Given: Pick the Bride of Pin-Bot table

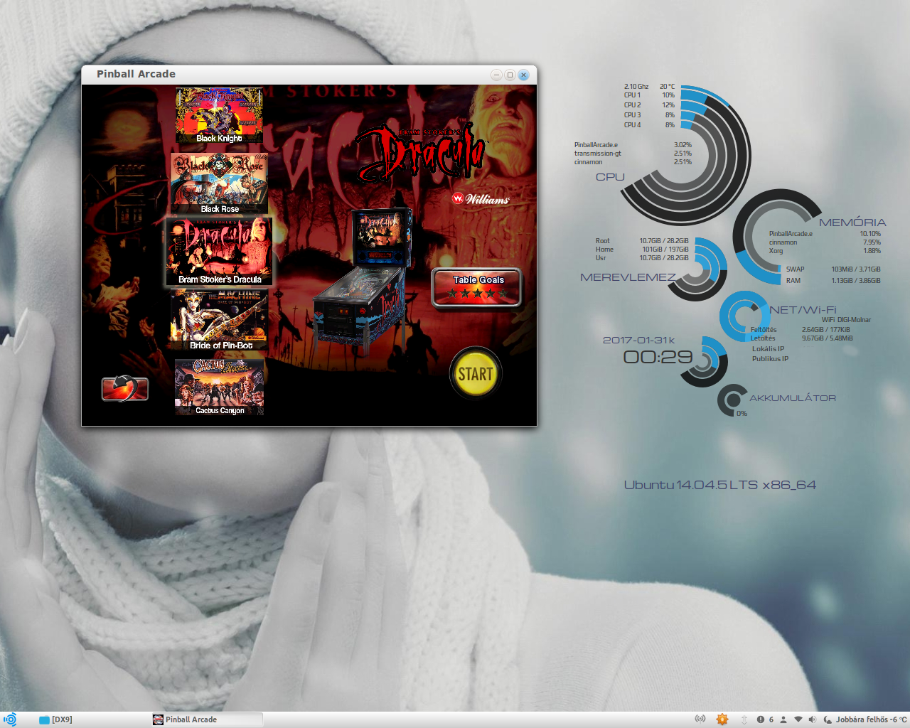Looking at the screenshot, I should pos(220,321).
